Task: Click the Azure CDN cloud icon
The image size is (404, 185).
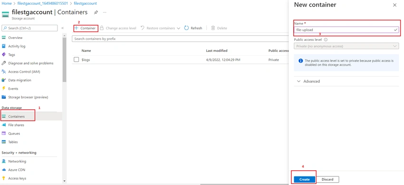Action: pyautogui.click(x=4, y=170)
